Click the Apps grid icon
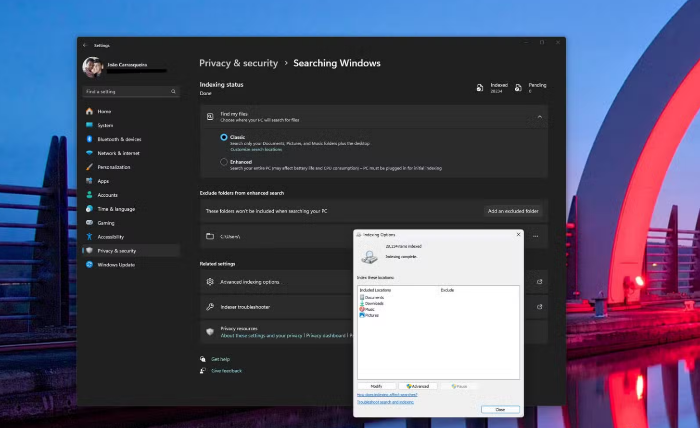The height and width of the screenshot is (428, 700). point(89,181)
